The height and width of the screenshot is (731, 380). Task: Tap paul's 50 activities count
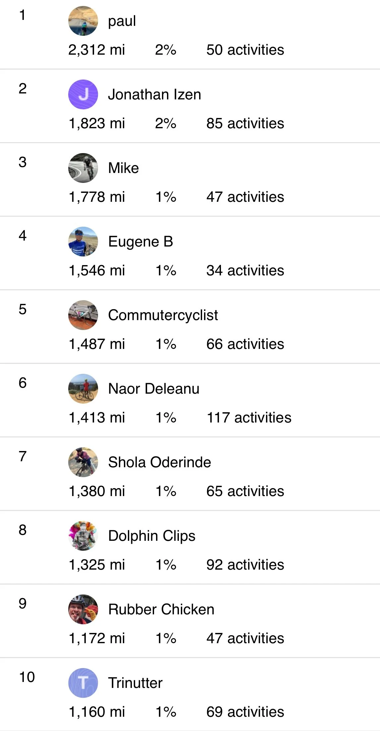coord(245,50)
